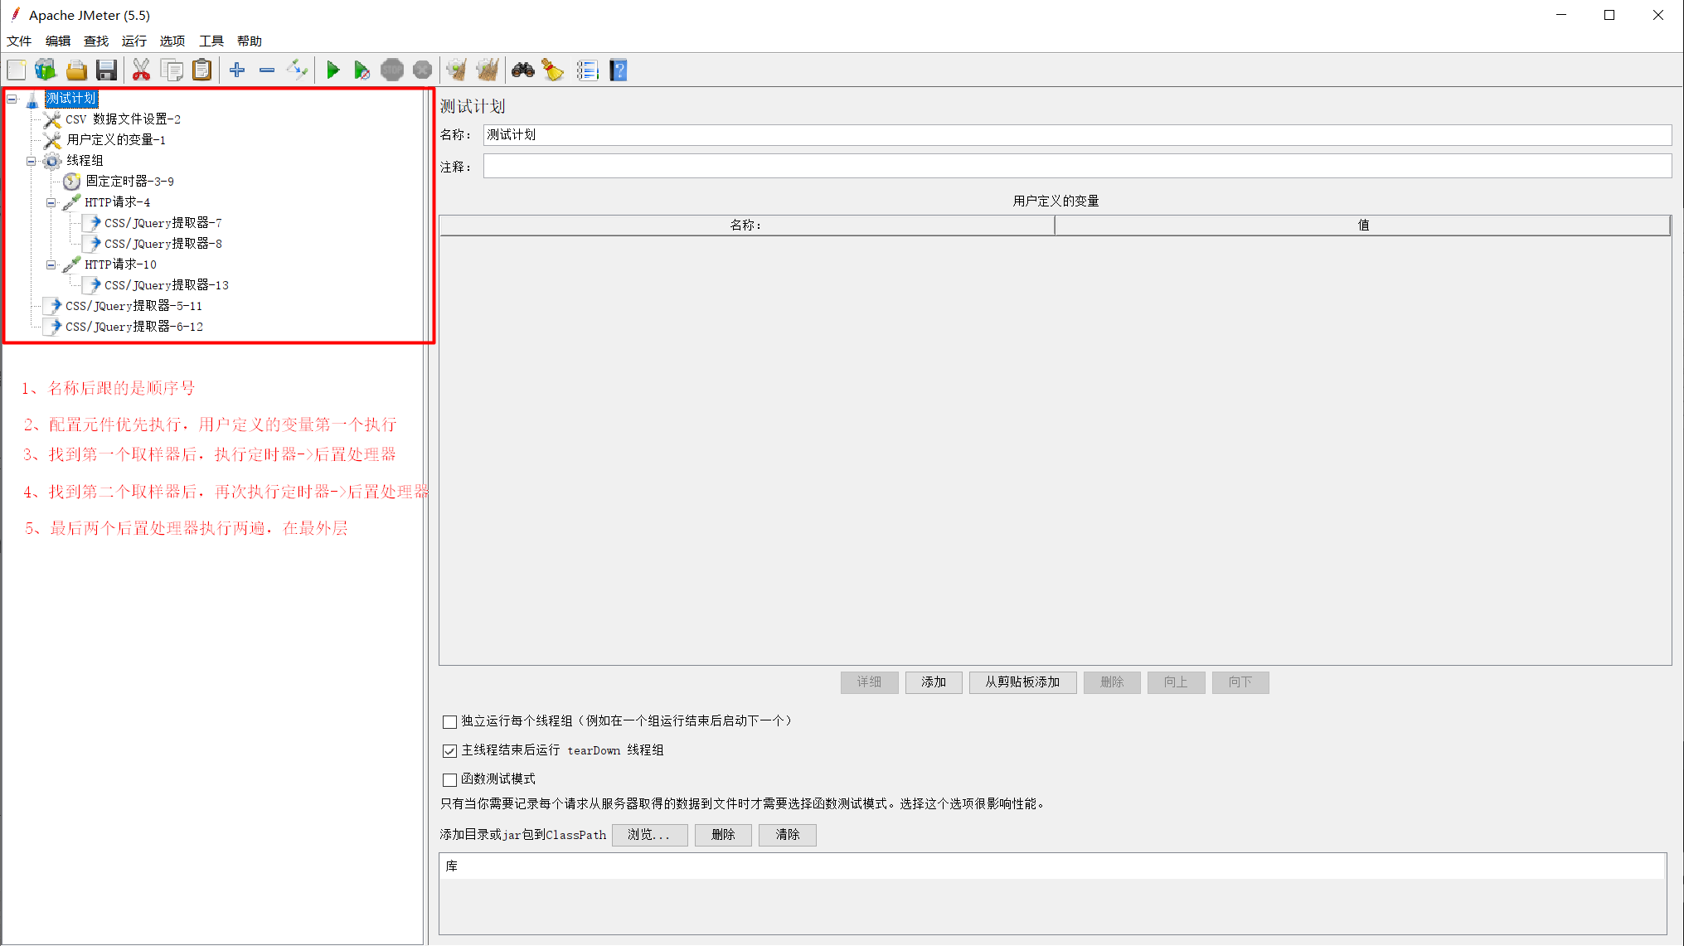Select CSS/JQuery提取器-13 tree item
Viewport: 1684px width, 946px height.
[166, 285]
